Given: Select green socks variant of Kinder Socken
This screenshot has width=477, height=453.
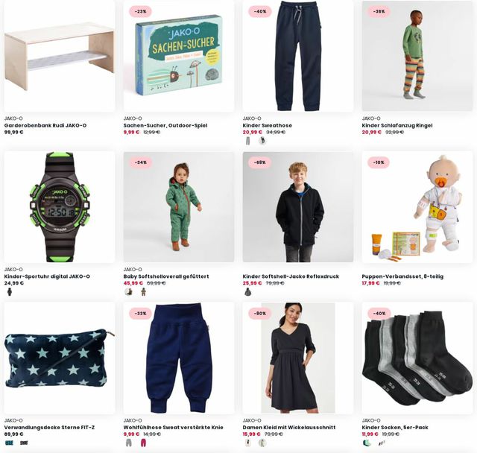Looking at the screenshot, I should (367, 443).
